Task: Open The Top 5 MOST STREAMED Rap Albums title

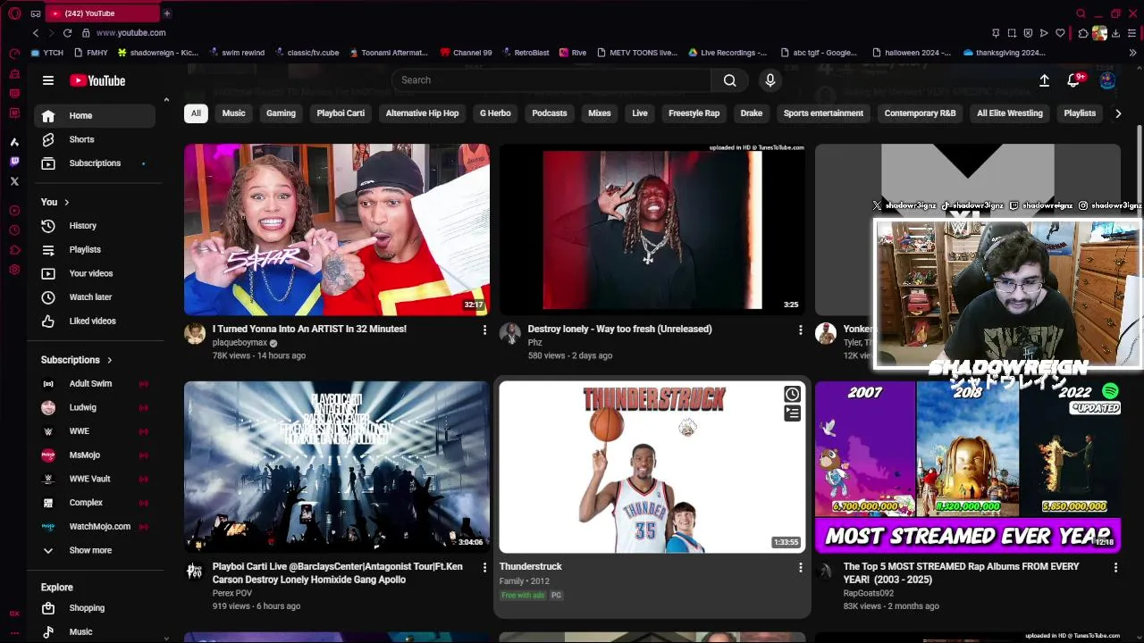Action: (961, 573)
